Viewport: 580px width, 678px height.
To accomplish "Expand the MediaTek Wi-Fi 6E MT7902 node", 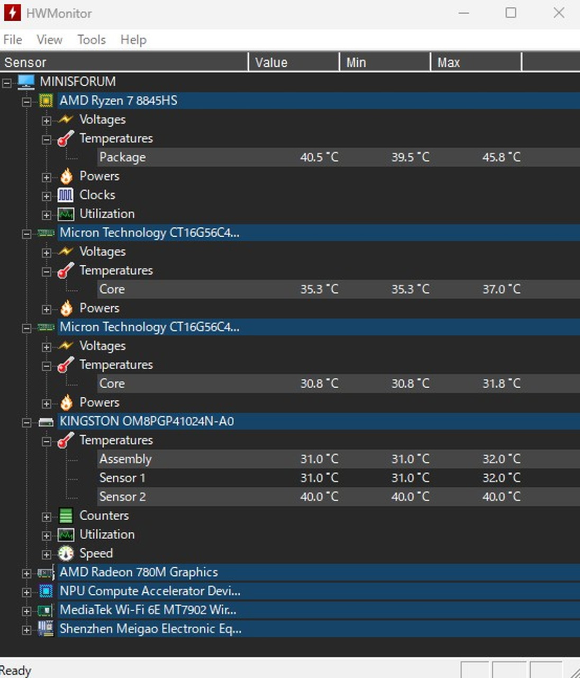I will (x=26, y=611).
